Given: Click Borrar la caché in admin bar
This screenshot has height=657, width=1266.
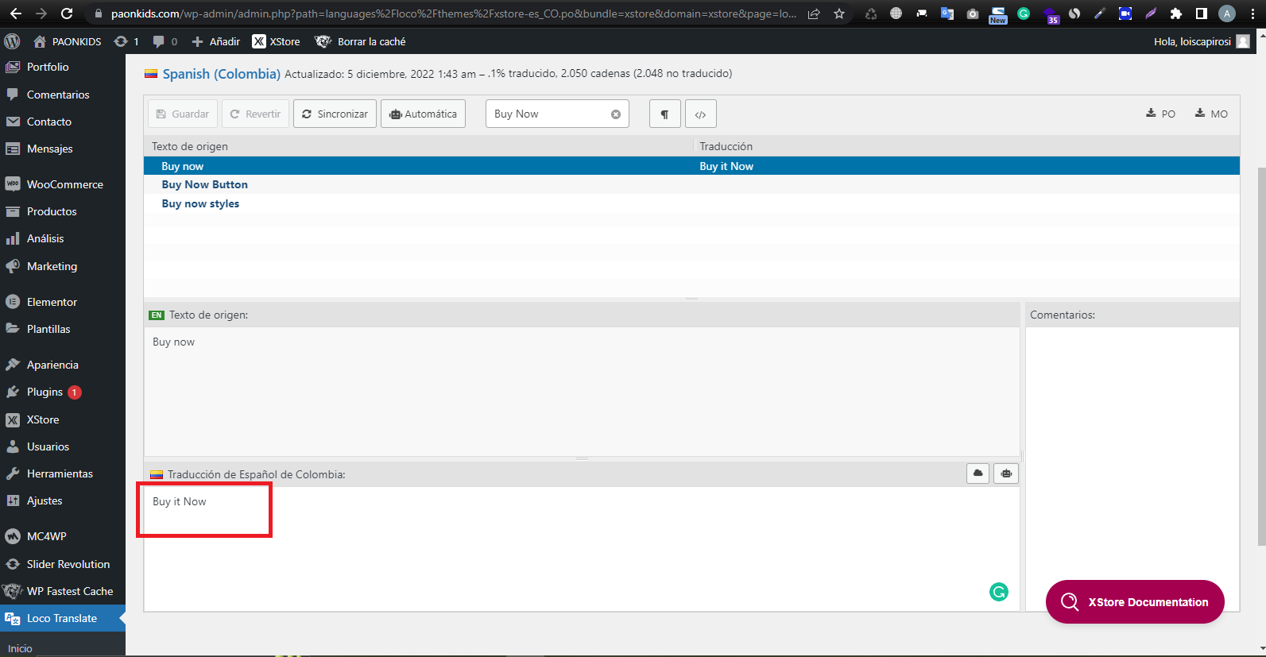Looking at the screenshot, I should click(x=360, y=41).
